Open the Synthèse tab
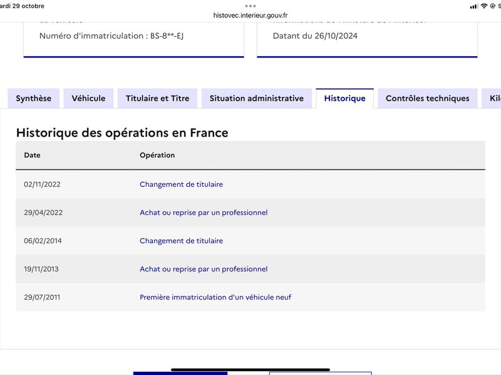The image size is (501, 375). tap(34, 99)
